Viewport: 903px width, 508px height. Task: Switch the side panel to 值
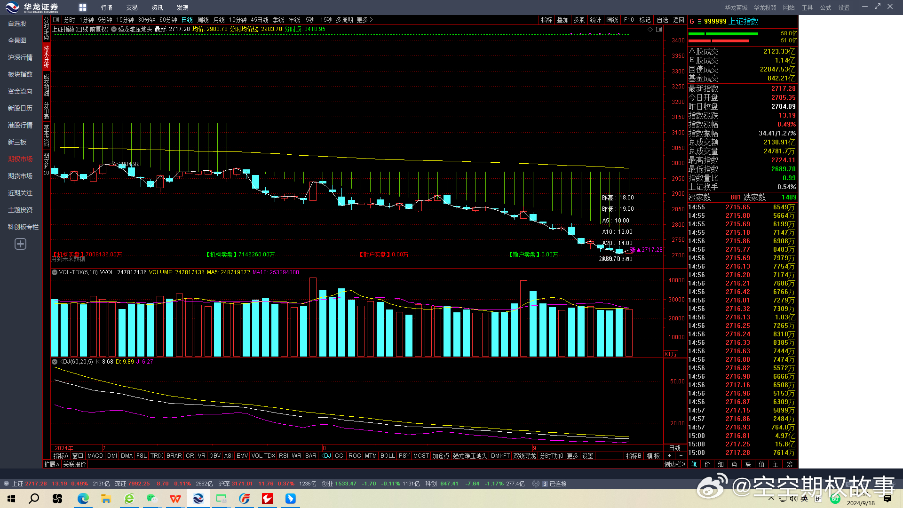tap(762, 464)
